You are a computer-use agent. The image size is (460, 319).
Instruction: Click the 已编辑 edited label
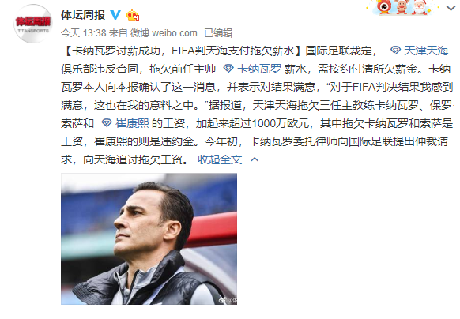[218, 33]
